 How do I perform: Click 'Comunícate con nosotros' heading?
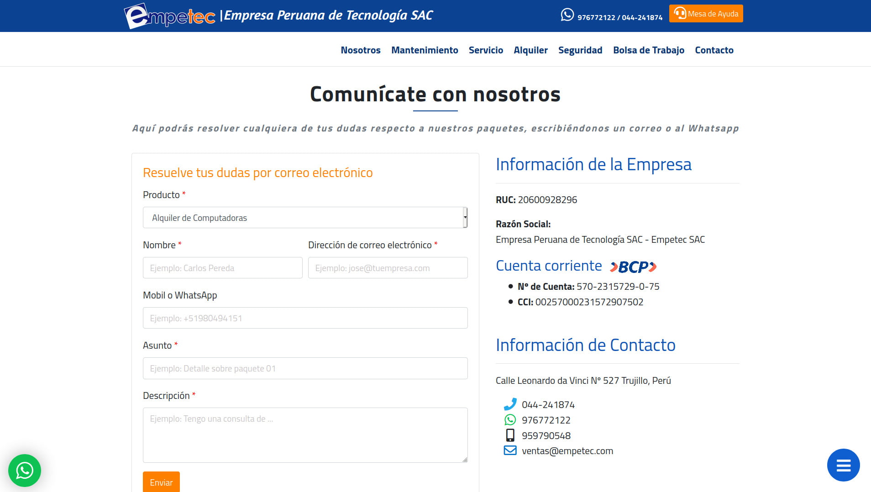click(435, 94)
